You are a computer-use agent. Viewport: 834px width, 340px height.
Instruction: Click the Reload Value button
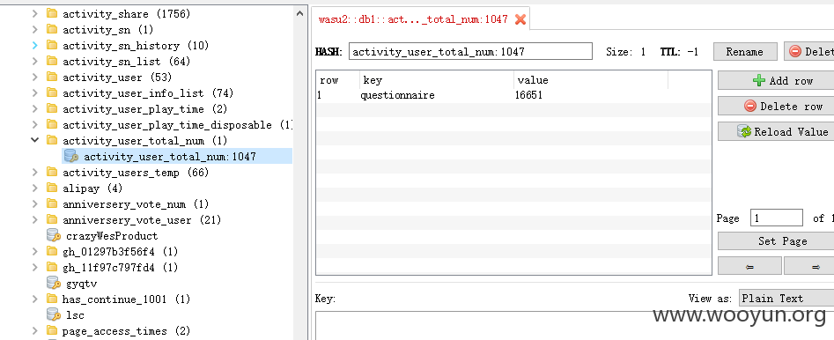776,131
